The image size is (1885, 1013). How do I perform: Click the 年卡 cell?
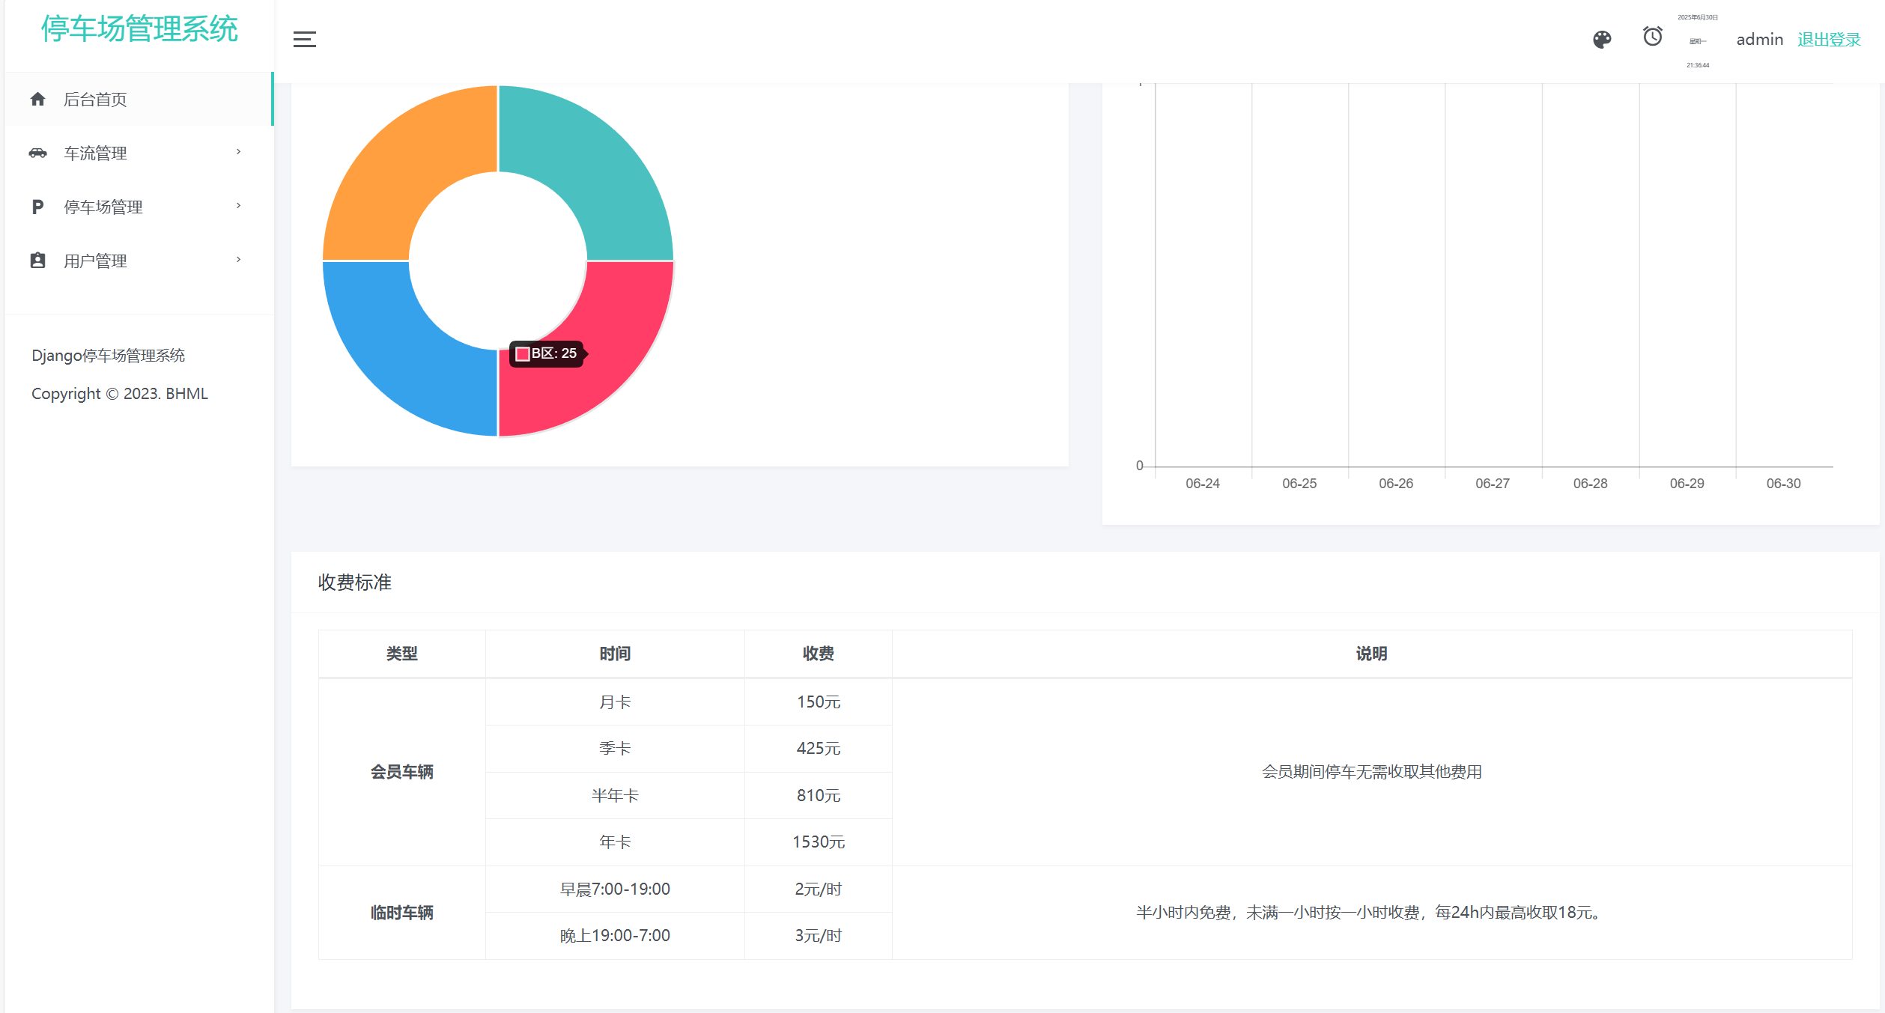point(615,842)
